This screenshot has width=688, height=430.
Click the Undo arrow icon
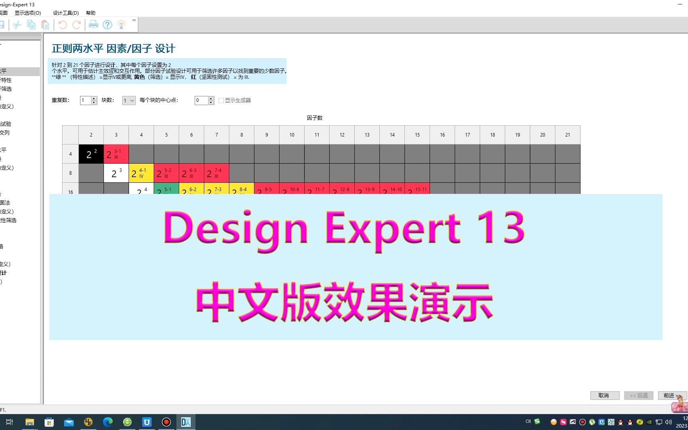[63, 25]
